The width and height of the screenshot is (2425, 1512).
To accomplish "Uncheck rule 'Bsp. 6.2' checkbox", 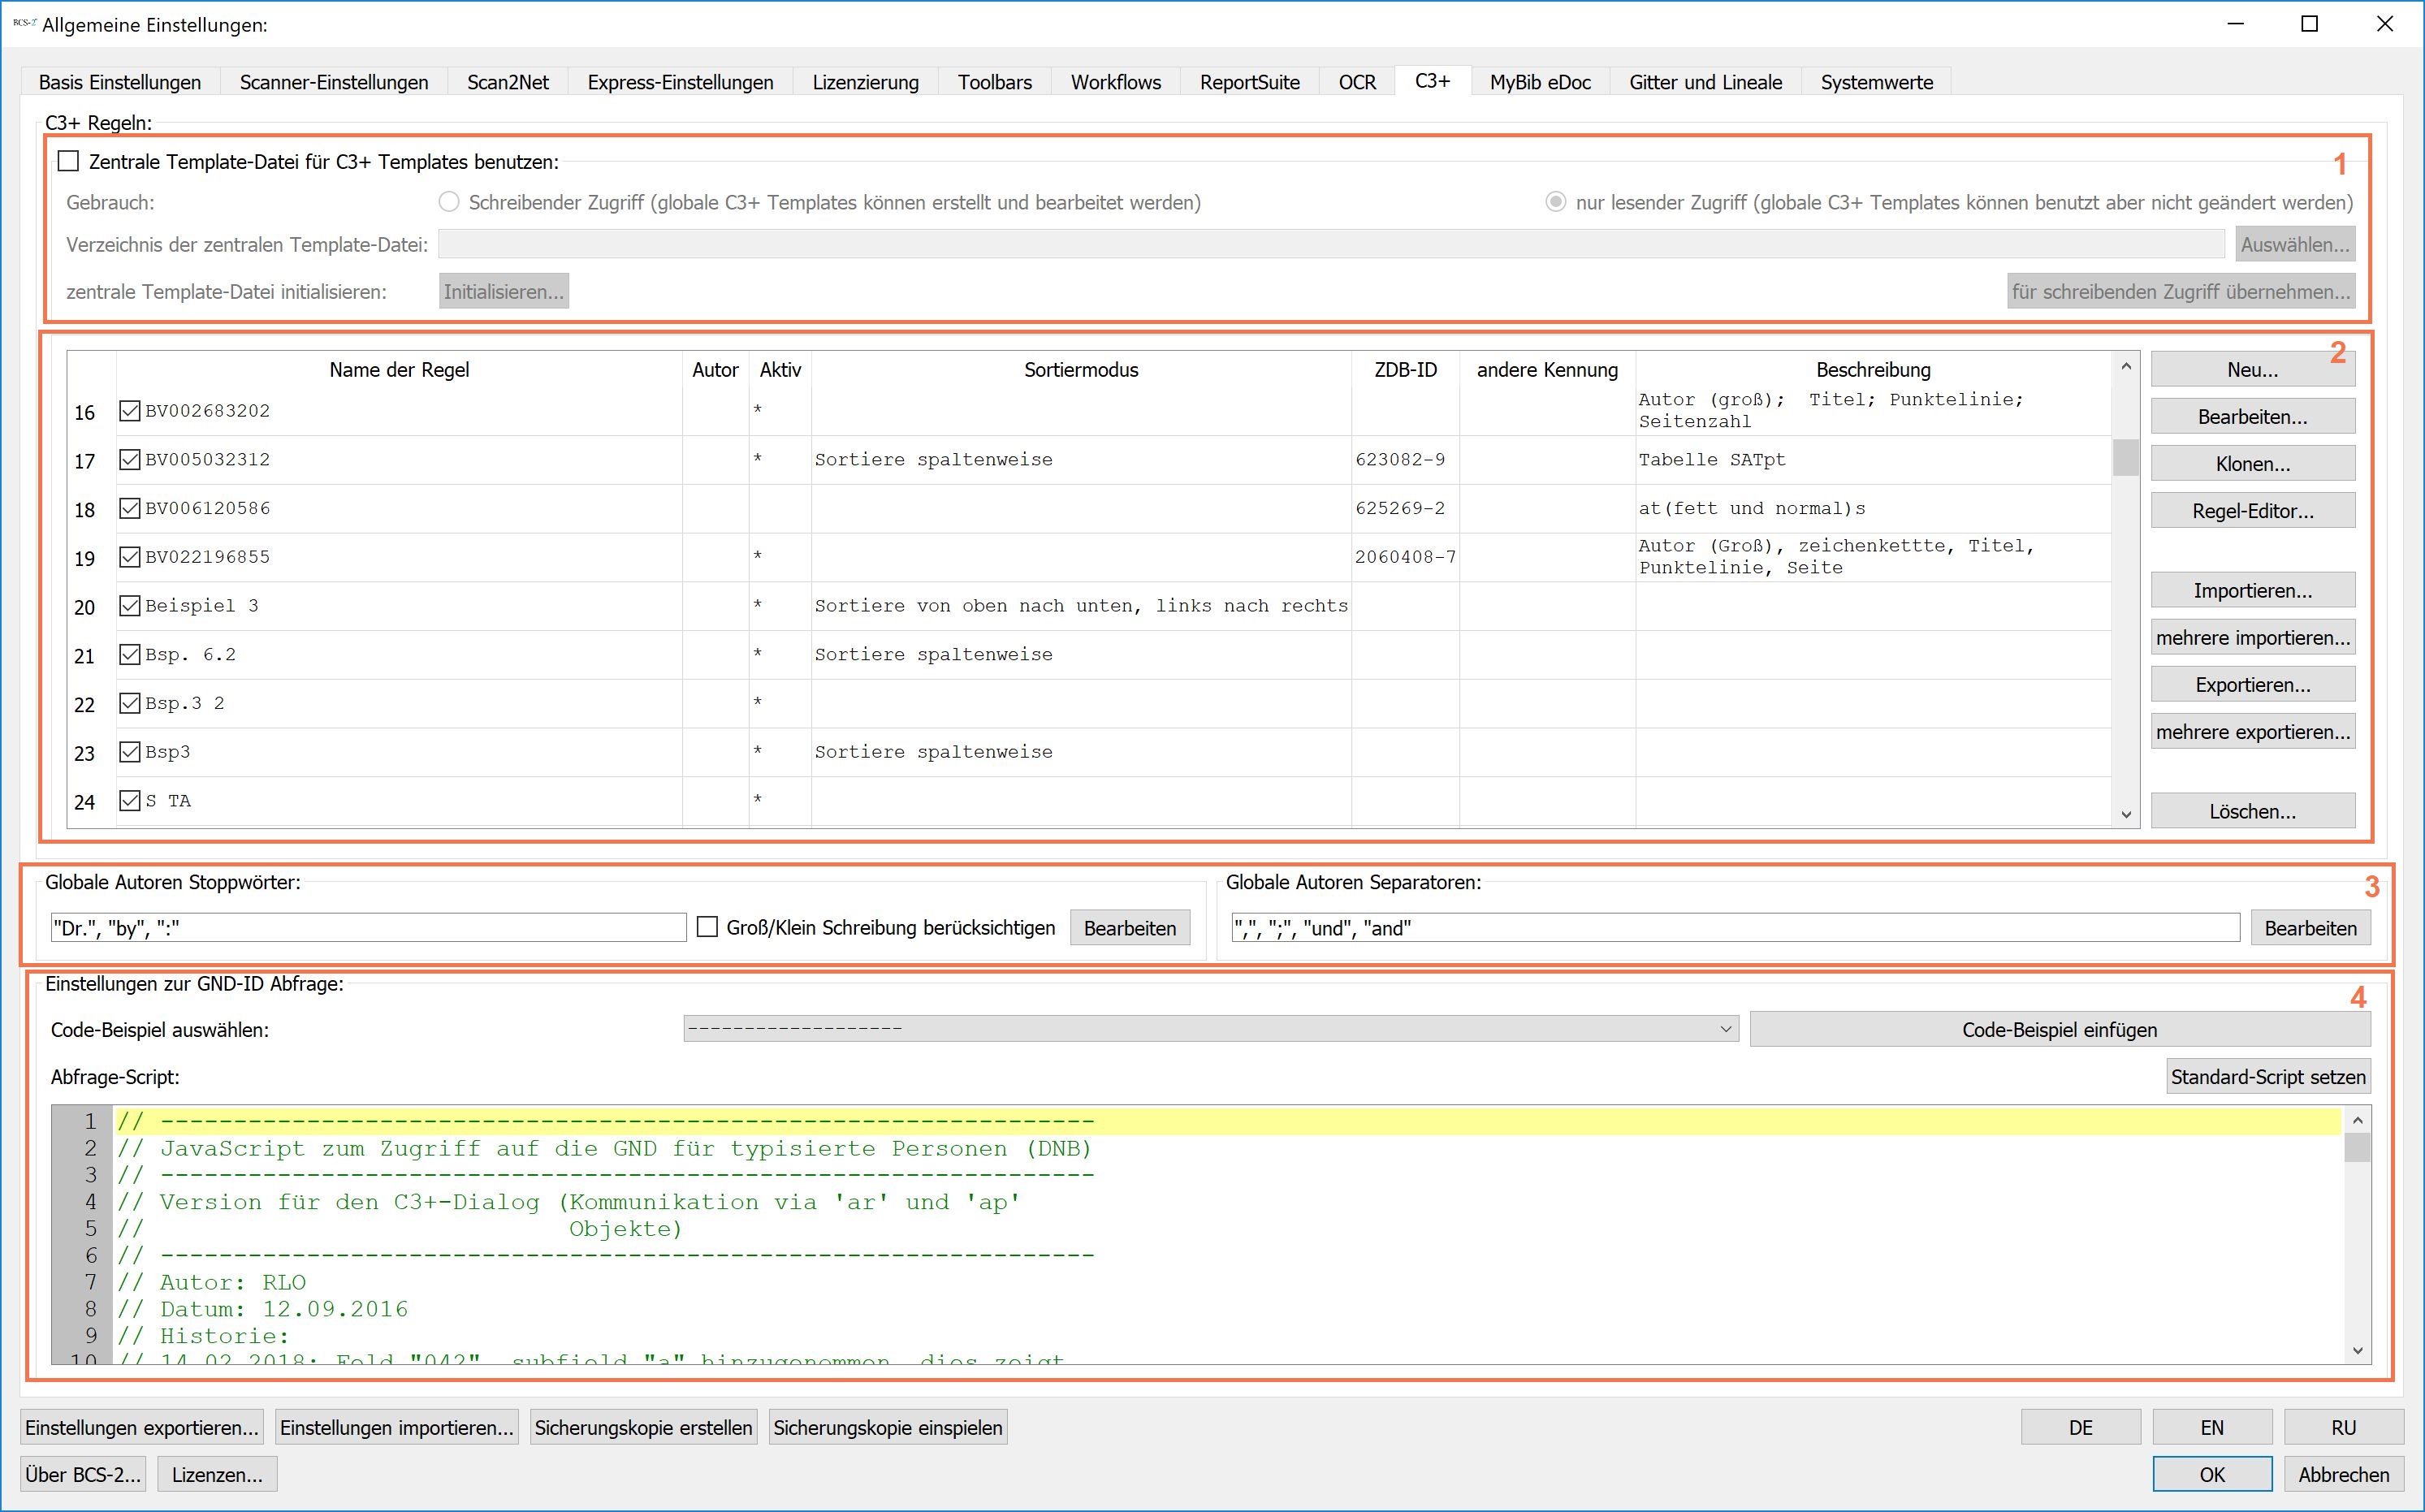I will (x=130, y=654).
